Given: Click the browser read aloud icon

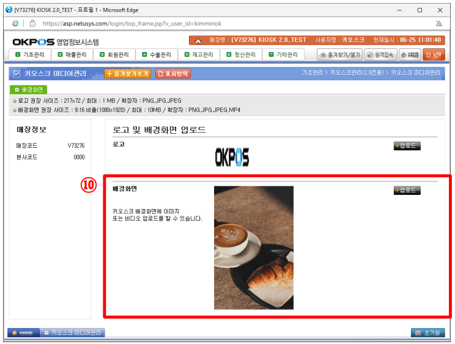Looking at the screenshot, I should 438,23.
